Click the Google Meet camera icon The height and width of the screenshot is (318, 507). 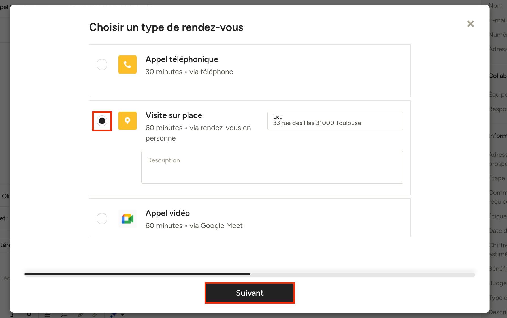[127, 219]
